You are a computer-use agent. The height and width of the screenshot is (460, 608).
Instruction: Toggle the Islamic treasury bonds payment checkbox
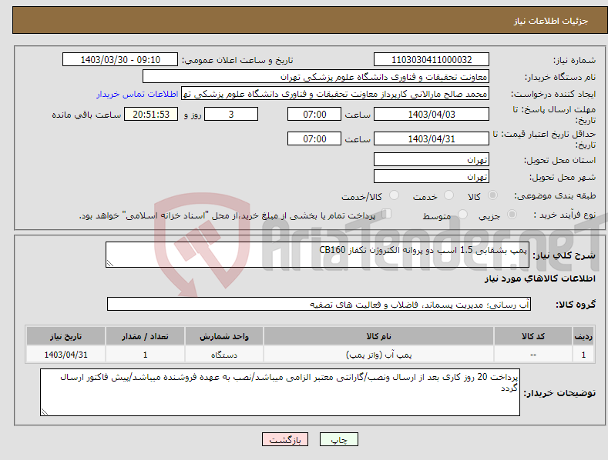click(387, 213)
